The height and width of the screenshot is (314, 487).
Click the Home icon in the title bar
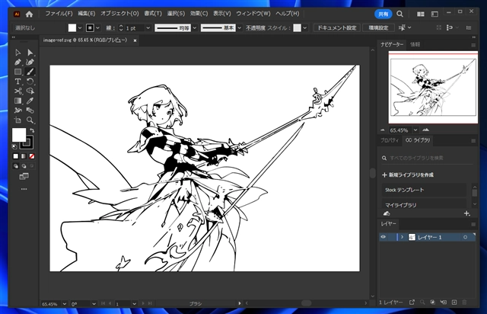click(29, 14)
